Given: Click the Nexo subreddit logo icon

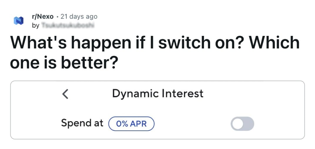Looking at the screenshot, I should (x=19, y=21).
